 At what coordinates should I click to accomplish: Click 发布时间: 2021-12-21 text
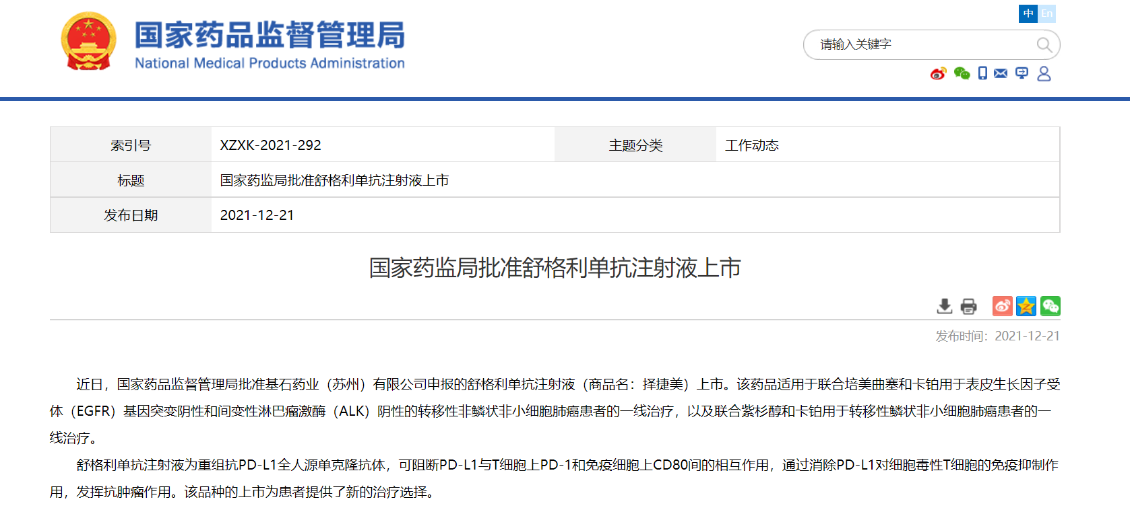point(997,336)
